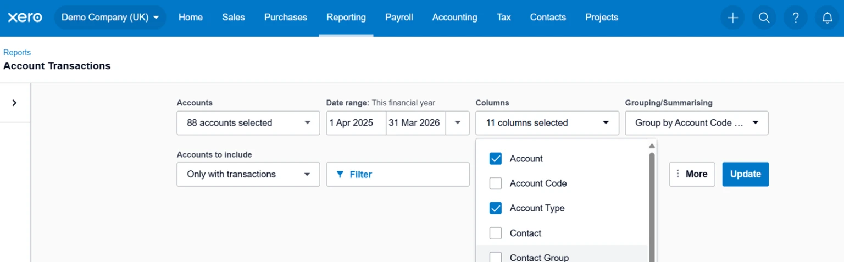Collapse the 11 columns selected dropdown
844x262 pixels.
(x=547, y=123)
